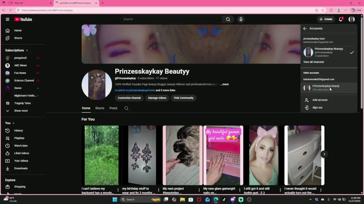Expand the You section
Viewport: 364px width, 204px height.
pyautogui.click(x=10, y=123)
